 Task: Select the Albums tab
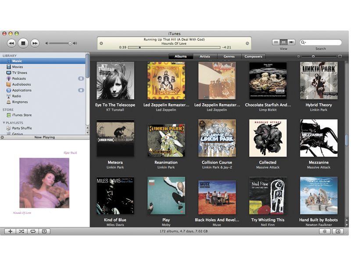tap(181, 57)
